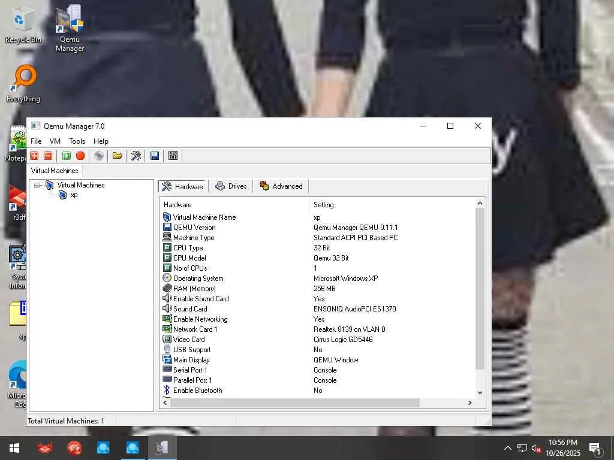Click the Setting column header
This screenshot has height=460, width=614.
coord(393,205)
